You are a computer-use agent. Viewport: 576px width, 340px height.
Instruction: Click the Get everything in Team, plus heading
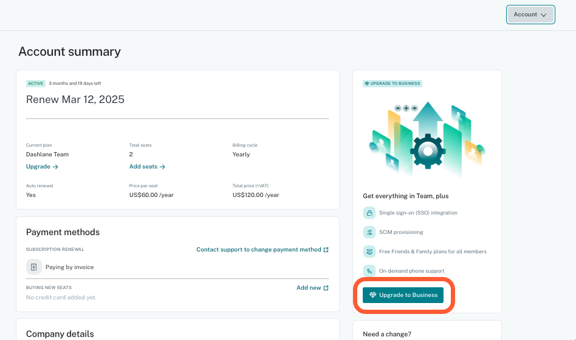pyautogui.click(x=405, y=196)
